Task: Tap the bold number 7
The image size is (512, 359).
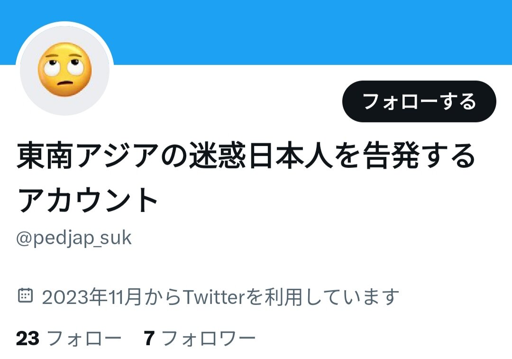Action: tap(149, 338)
